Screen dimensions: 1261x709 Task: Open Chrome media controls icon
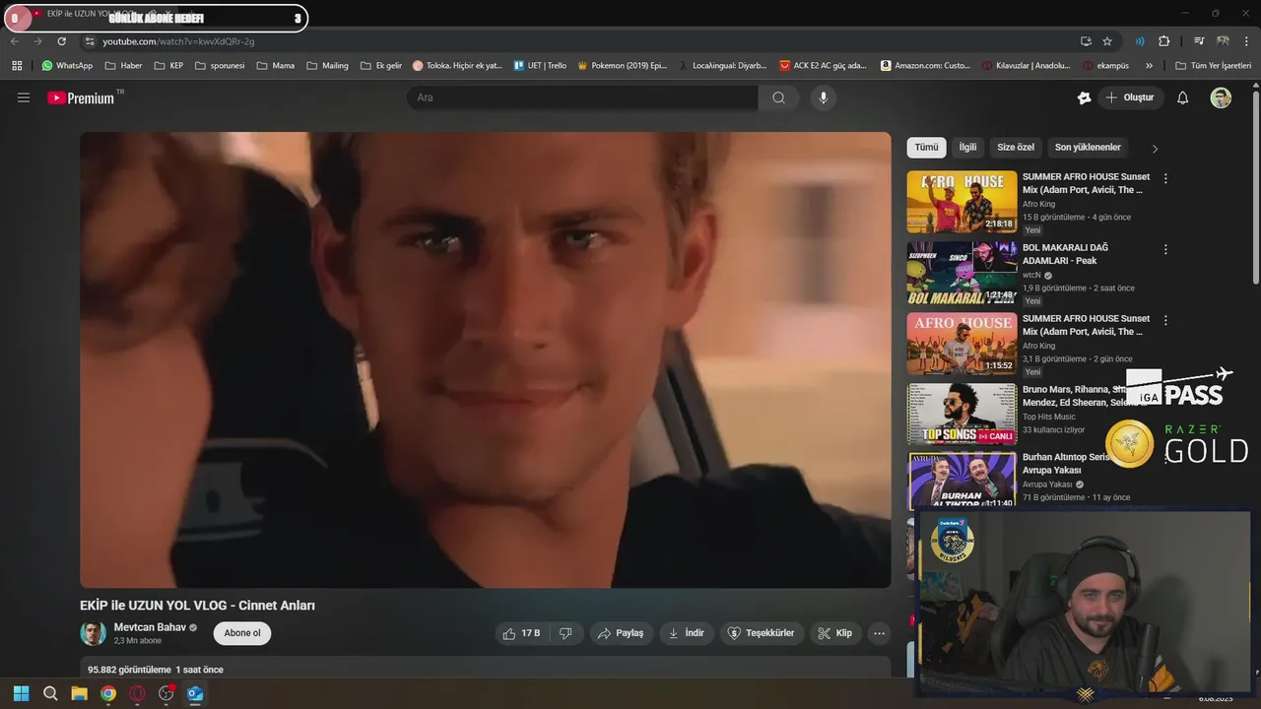coord(1199,41)
